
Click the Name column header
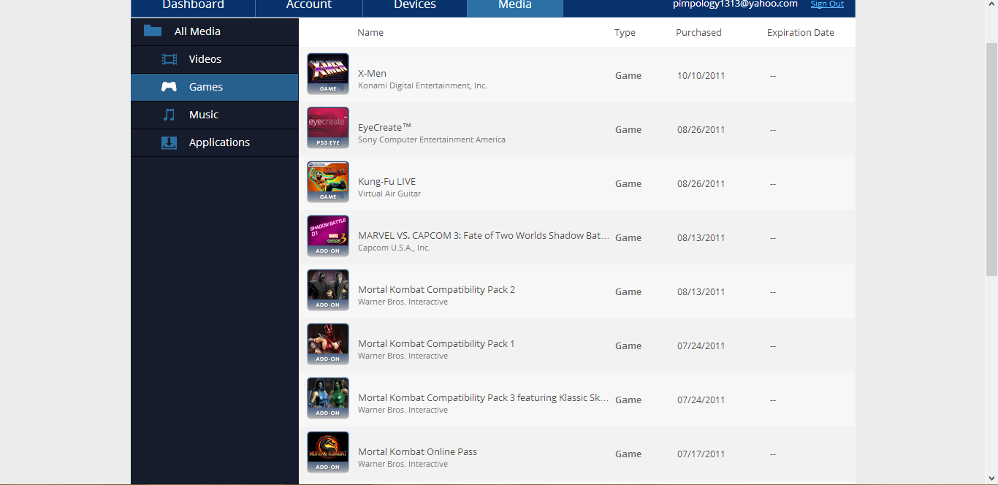370,33
